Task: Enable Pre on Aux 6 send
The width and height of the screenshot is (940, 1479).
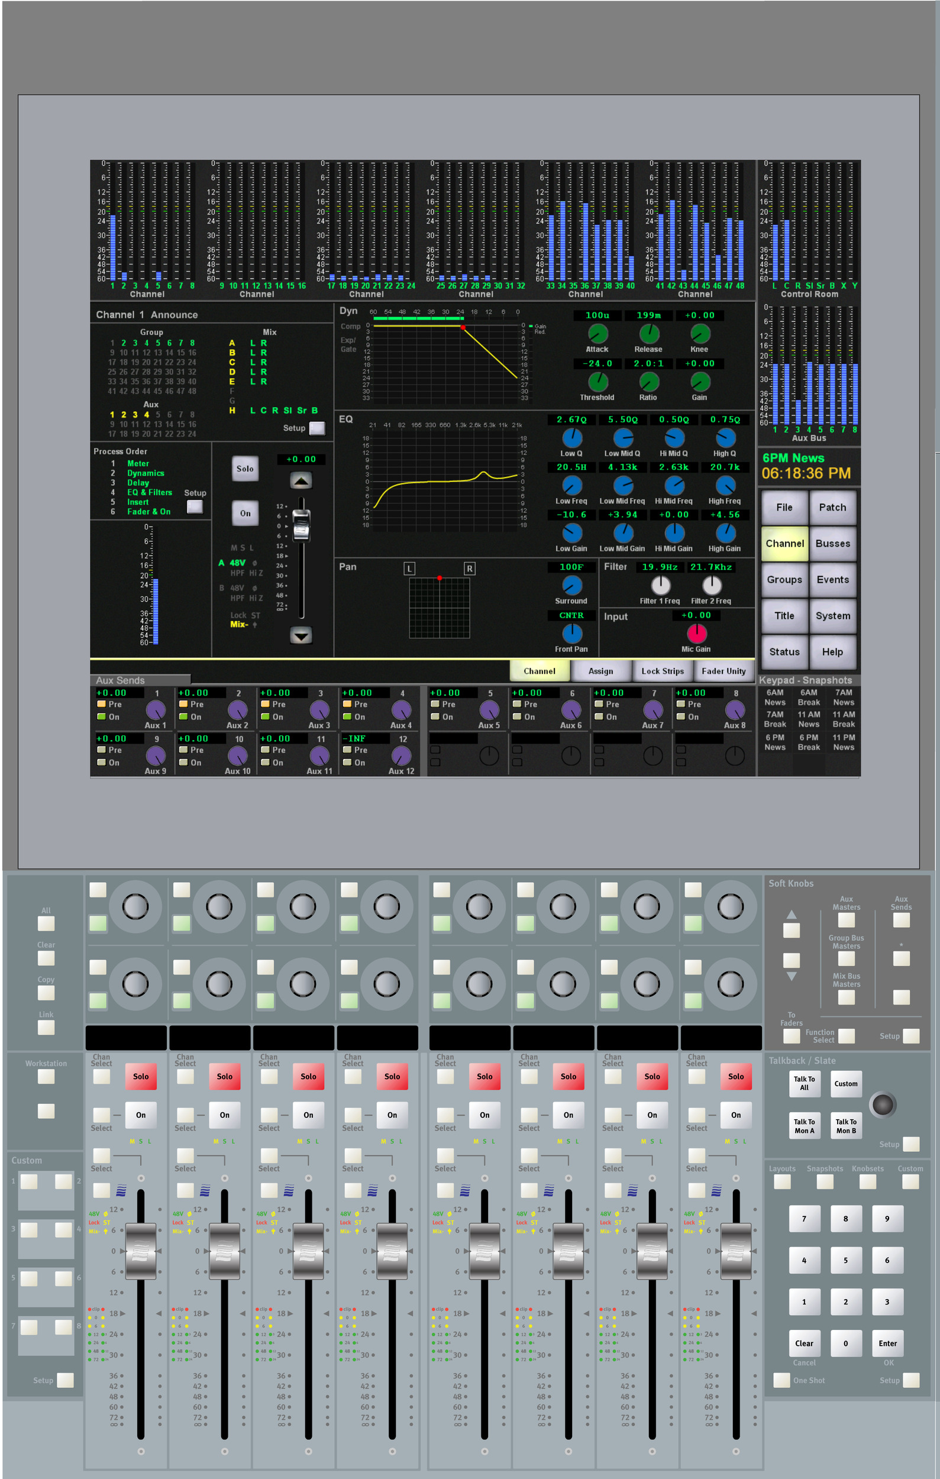Action: [x=517, y=704]
